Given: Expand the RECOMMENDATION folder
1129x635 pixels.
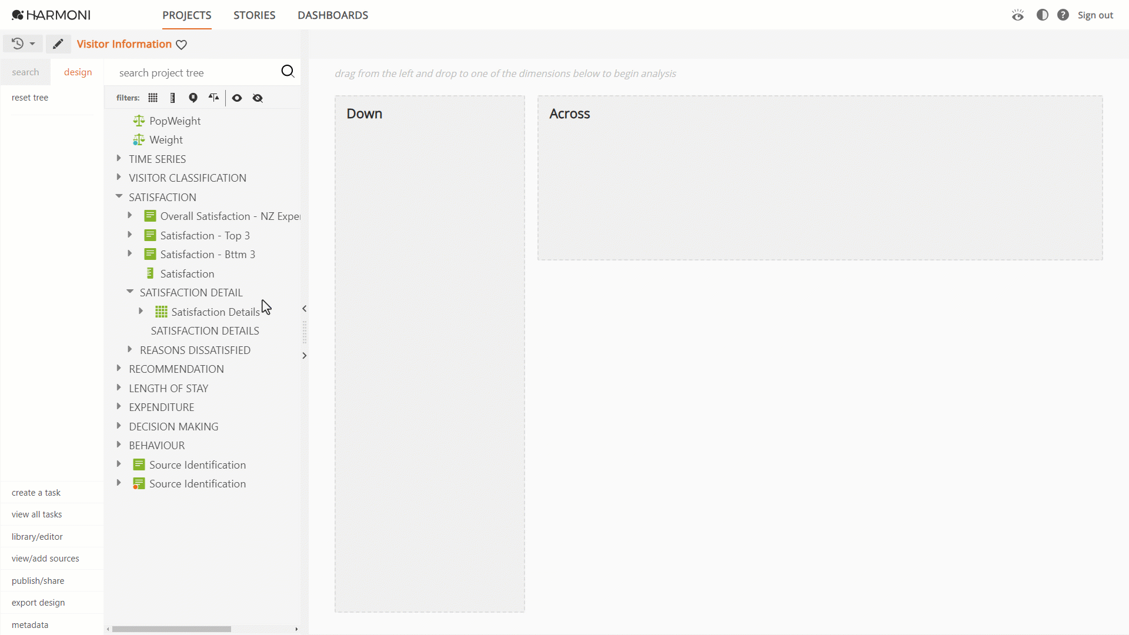Looking at the screenshot, I should point(119,368).
